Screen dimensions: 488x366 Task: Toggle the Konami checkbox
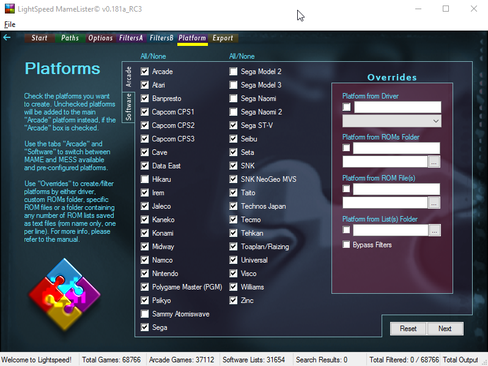145,233
